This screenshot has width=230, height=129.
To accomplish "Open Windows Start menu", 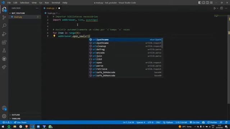I will click(x=3, y=126).
